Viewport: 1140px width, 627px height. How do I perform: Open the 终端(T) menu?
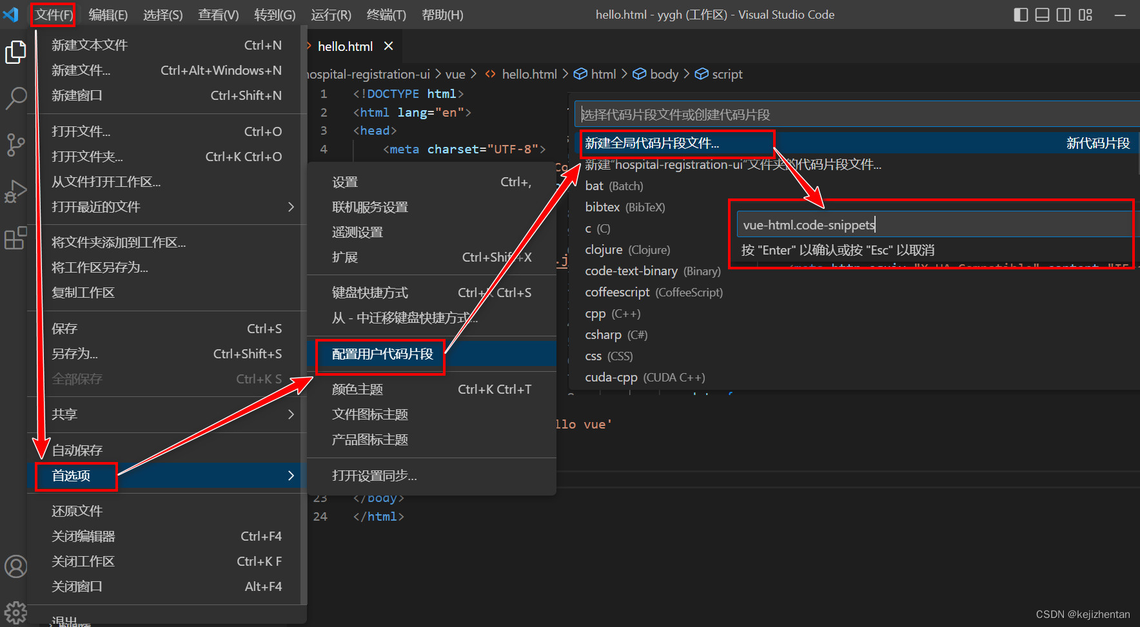[386, 15]
